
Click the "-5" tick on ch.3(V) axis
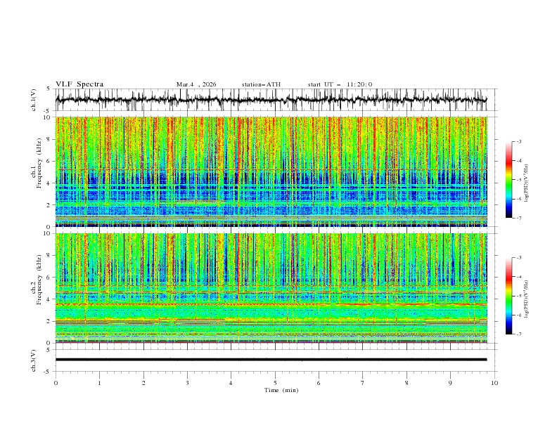[47, 372]
